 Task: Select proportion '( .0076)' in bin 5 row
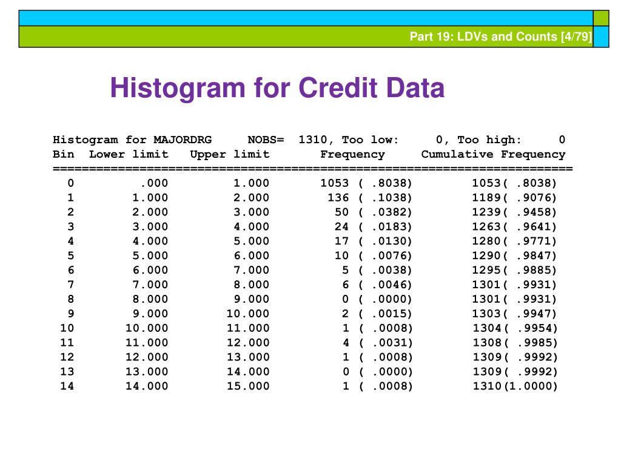pos(385,255)
